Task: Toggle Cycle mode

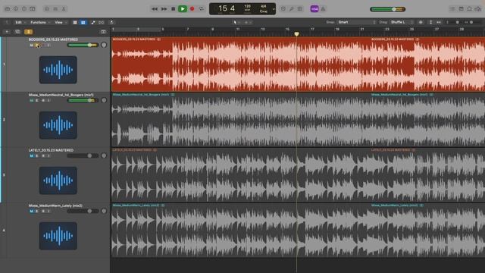Action: 202,9
